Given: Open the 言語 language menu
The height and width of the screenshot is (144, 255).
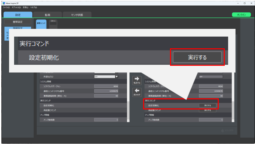Looking at the screenshot, I should coord(26,7).
